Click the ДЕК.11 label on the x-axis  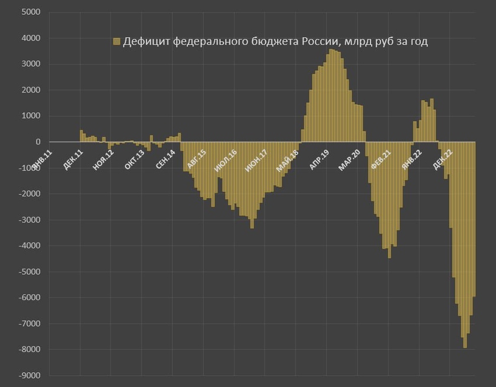pos(73,159)
